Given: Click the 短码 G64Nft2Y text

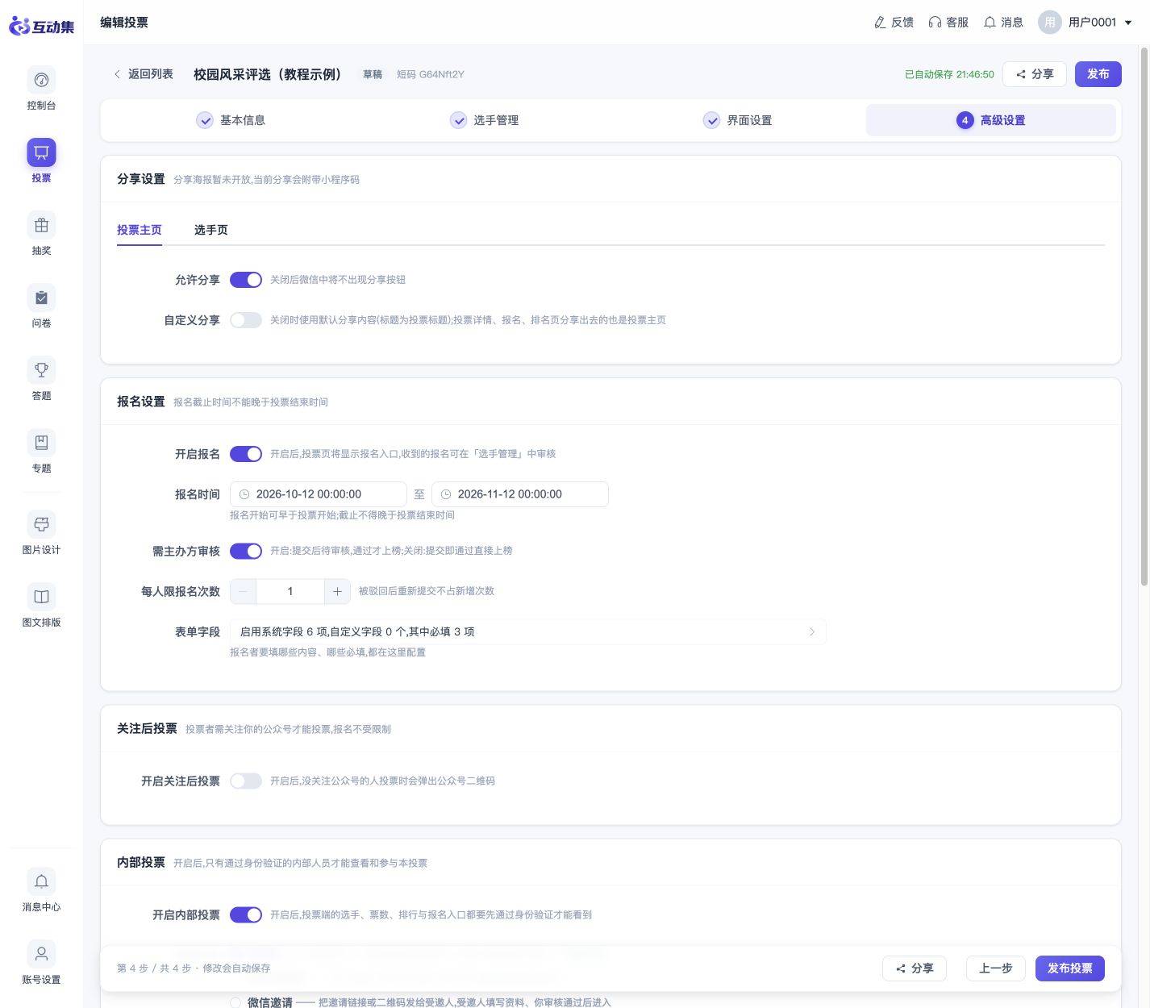Looking at the screenshot, I should click(x=431, y=74).
